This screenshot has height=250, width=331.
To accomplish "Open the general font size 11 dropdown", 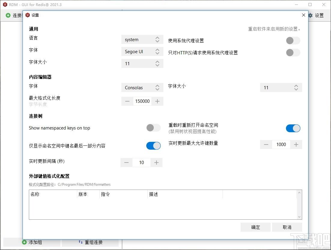I will [142, 64].
